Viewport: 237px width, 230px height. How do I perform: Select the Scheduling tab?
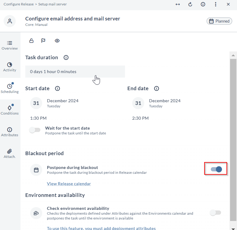tap(10, 89)
